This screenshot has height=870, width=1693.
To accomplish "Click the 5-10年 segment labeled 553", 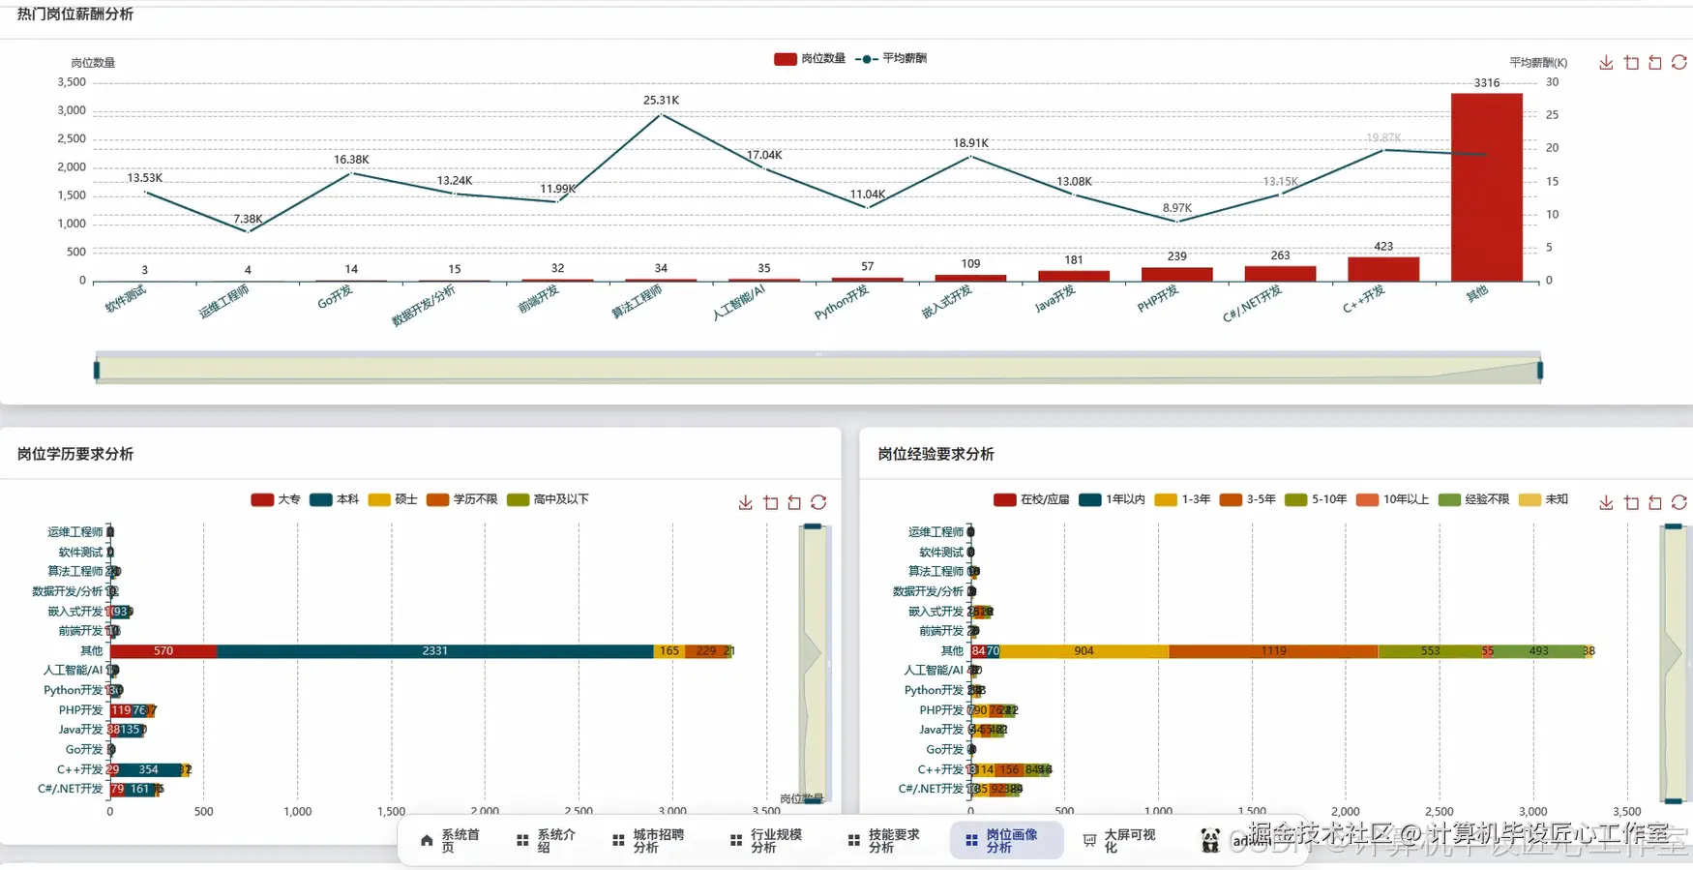I will click(1430, 650).
